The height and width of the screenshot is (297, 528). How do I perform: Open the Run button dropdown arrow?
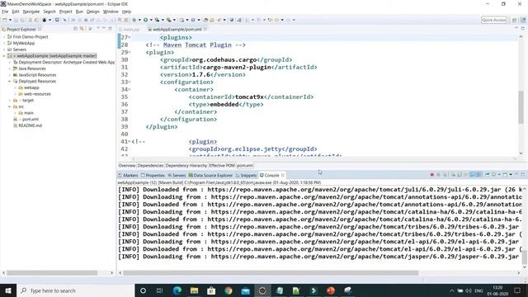coord(150,20)
